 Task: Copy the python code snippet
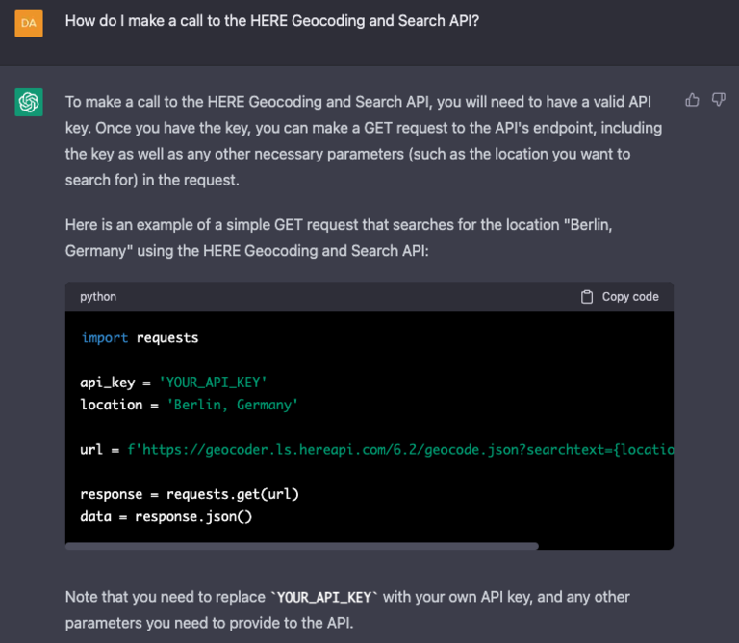tap(620, 297)
